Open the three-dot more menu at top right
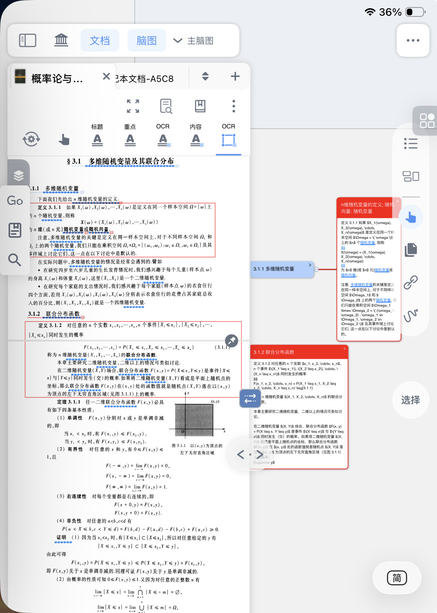The width and height of the screenshot is (437, 613). [x=413, y=40]
